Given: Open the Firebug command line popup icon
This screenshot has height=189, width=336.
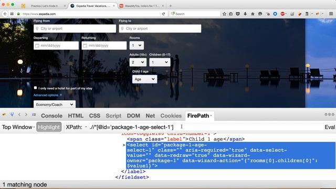Looking at the screenshot, I should click(x=34, y=114).
